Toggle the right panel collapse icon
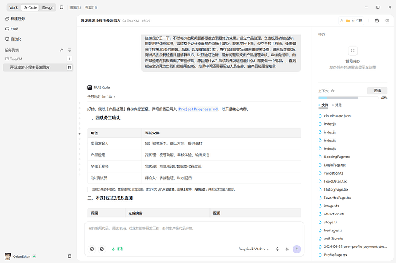The height and width of the screenshot is (263, 396). pyautogui.click(x=387, y=21)
